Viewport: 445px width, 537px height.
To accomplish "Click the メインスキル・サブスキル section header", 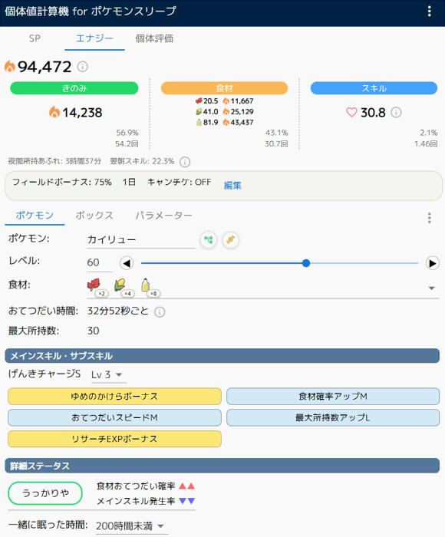I will (222, 356).
